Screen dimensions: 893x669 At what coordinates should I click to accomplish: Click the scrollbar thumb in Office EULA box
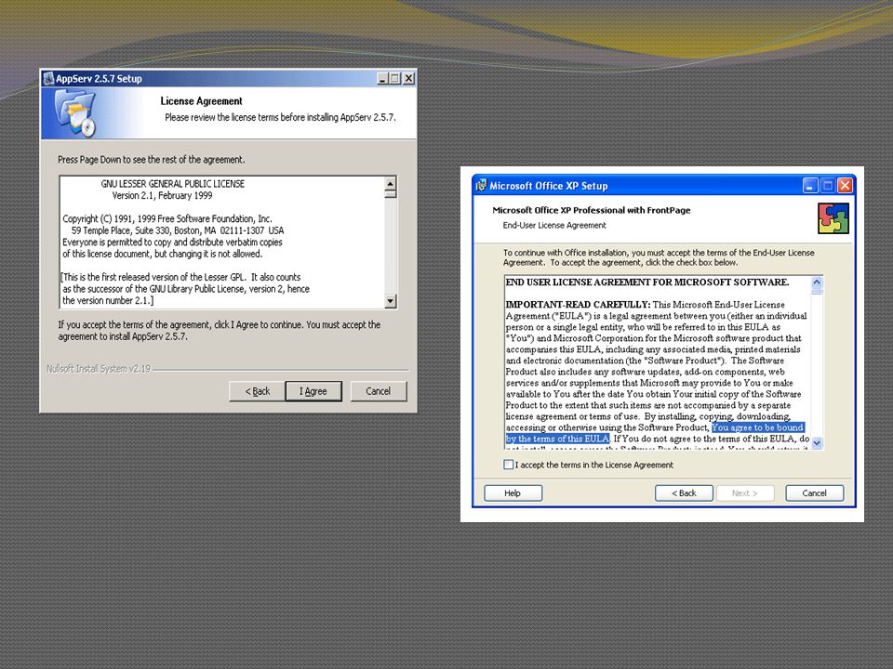coord(817,291)
